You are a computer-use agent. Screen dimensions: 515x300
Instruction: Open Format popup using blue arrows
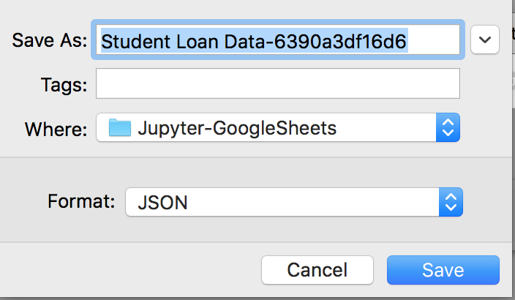(x=451, y=202)
